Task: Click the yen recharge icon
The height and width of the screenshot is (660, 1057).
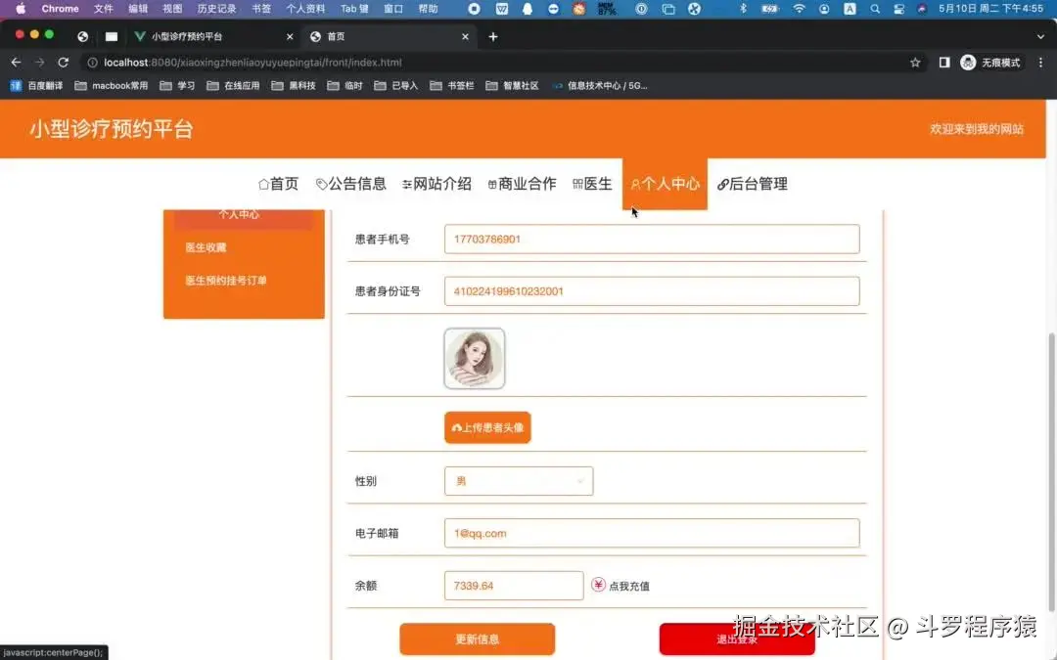Action: point(598,585)
